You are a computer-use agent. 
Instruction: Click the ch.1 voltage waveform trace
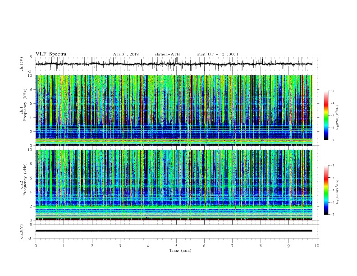(x=174, y=64)
